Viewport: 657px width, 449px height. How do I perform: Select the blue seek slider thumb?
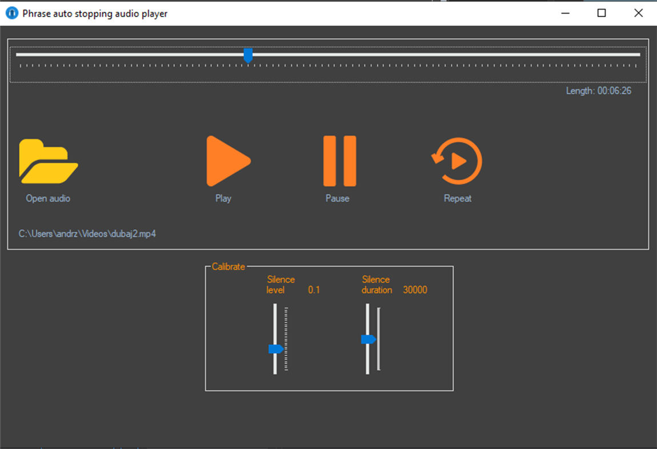pyautogui.click(x=249, y=55)
